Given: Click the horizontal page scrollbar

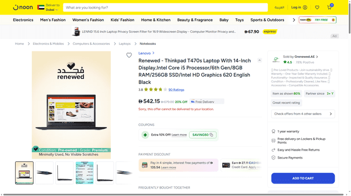Looking at the screenshot, I should click(173, 194).
